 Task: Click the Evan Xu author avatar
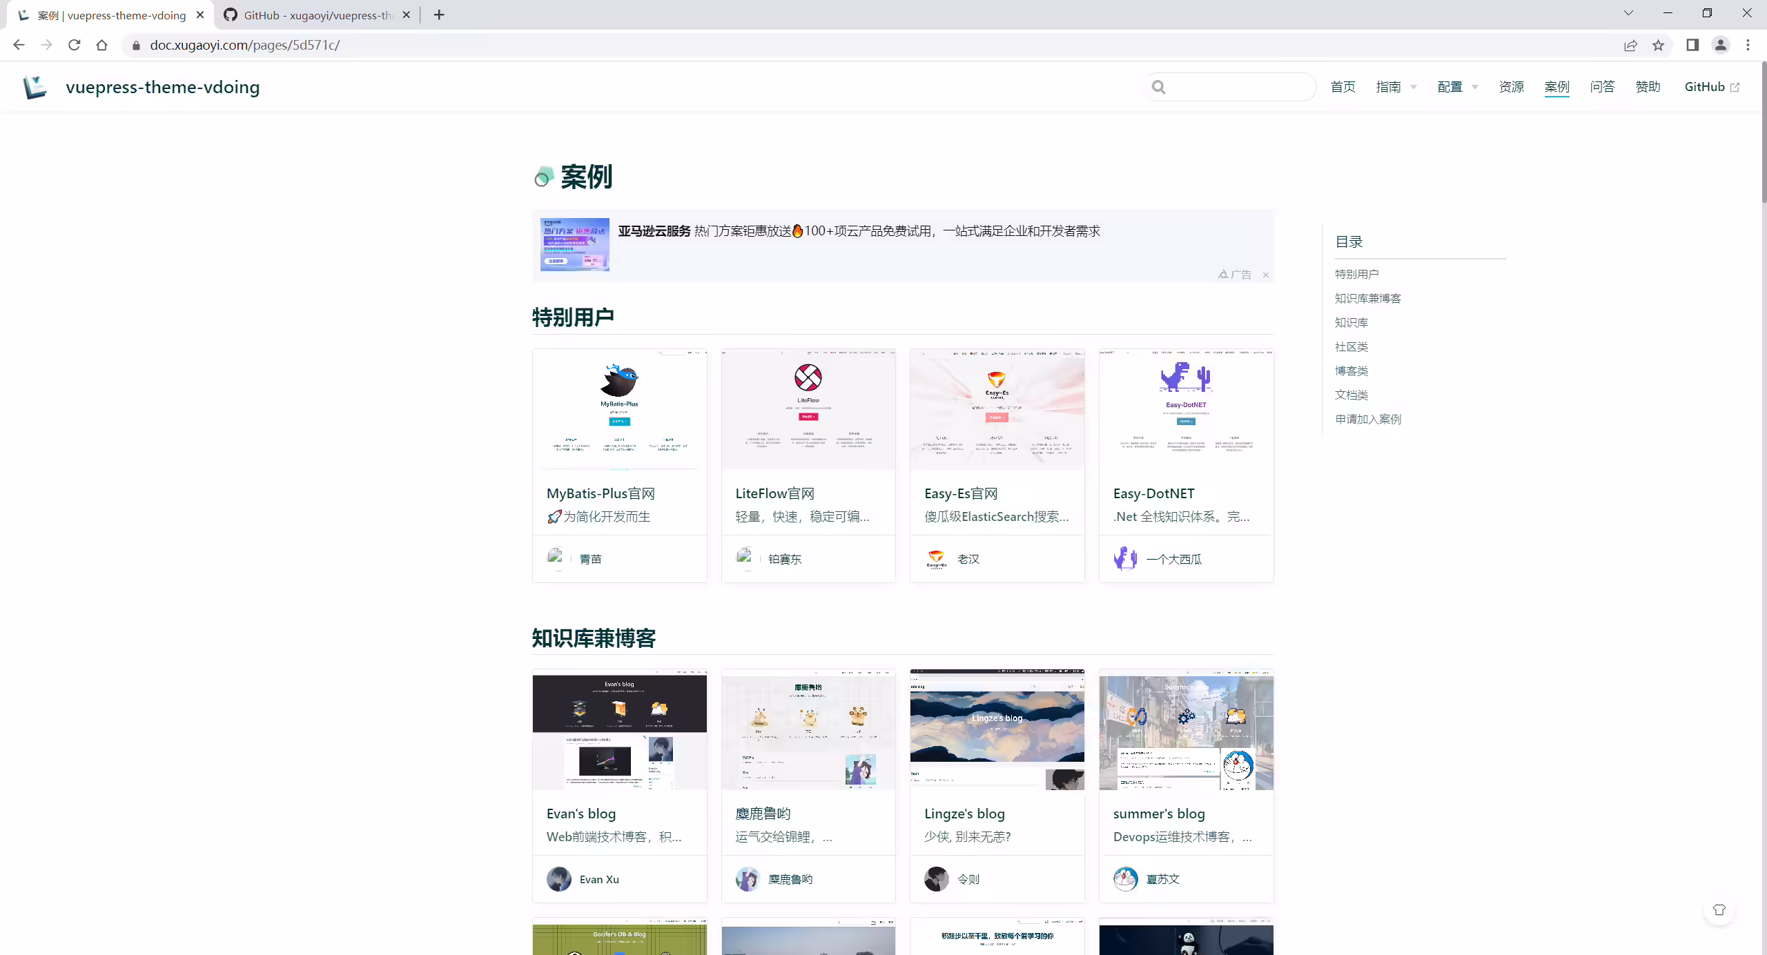(559, 878)
